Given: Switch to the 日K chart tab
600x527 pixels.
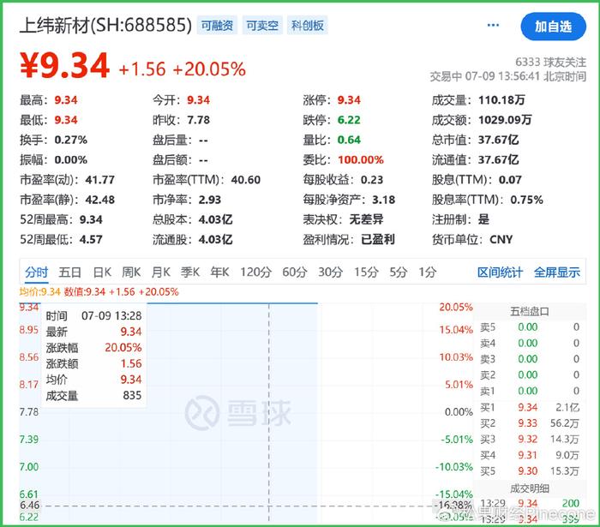Looking at the screenshot, I should tap(102, 272).
